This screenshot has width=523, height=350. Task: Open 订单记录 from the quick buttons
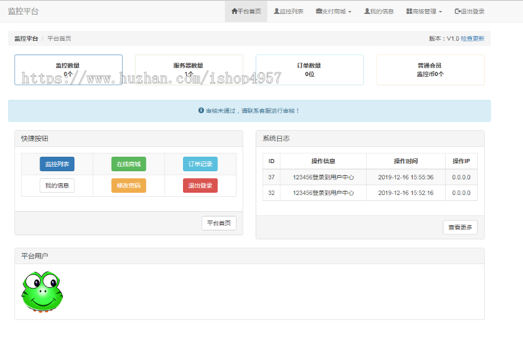click(x=200, y=164)
